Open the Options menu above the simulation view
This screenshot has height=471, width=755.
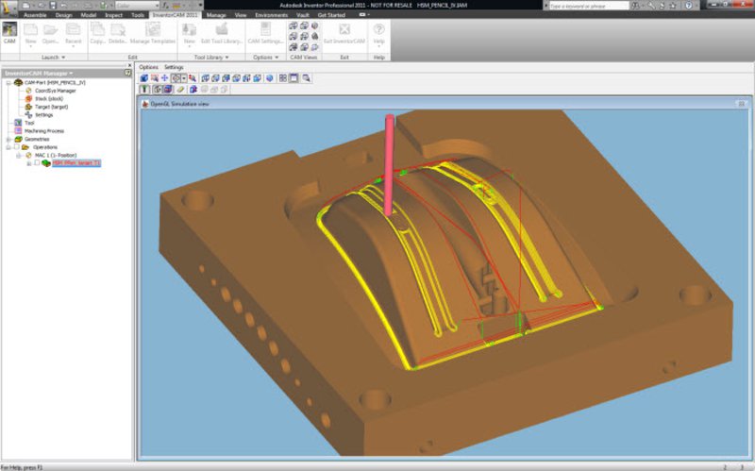tap(149, 67)
